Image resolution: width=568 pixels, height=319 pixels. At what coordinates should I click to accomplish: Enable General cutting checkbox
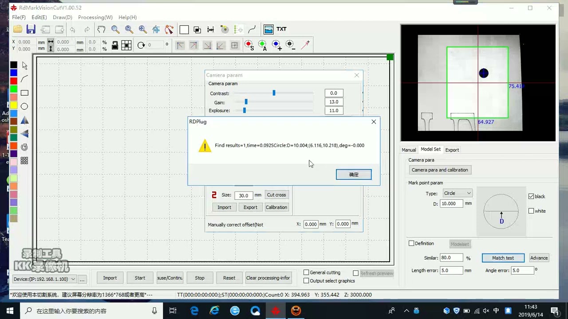(306, 272)
